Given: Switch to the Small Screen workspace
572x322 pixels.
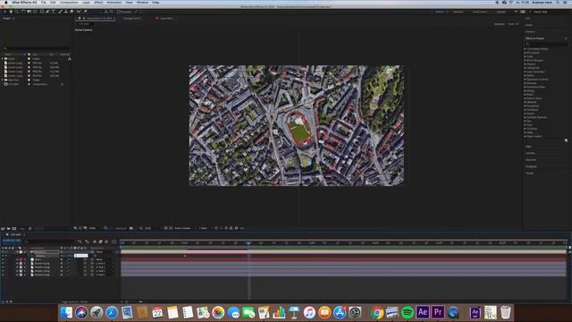Looking at the screenshot, I should pyautogui.click(x=480, y=12).
